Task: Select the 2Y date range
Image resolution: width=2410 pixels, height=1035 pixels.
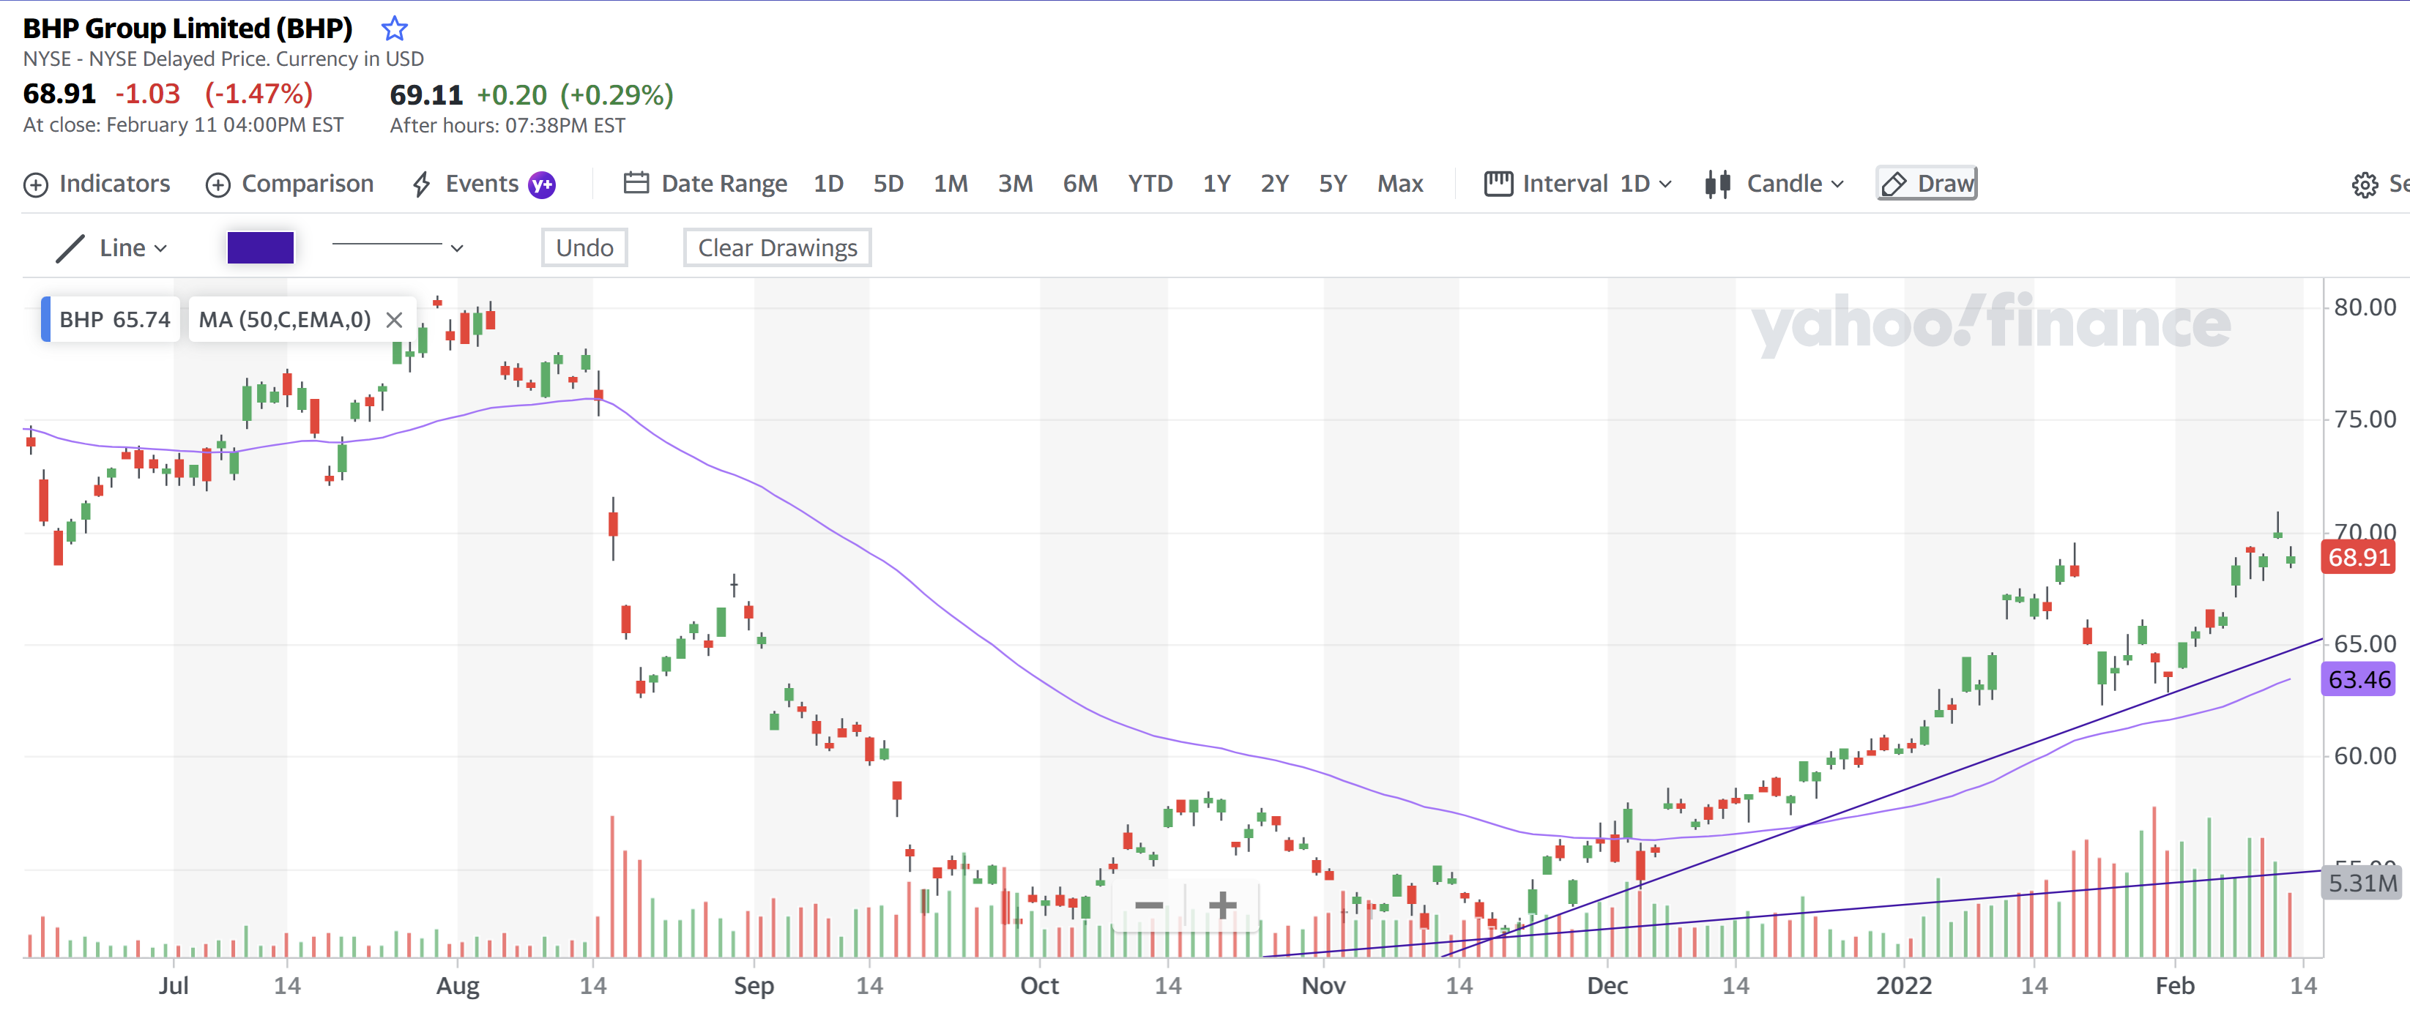Action: point(1274,184)
